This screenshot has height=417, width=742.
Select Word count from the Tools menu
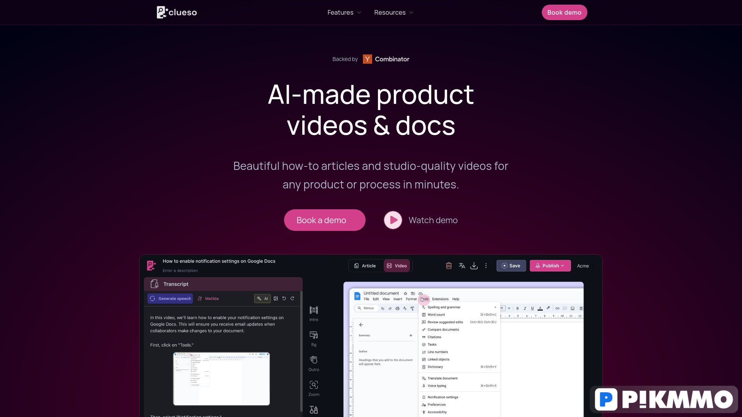[459, 315]
